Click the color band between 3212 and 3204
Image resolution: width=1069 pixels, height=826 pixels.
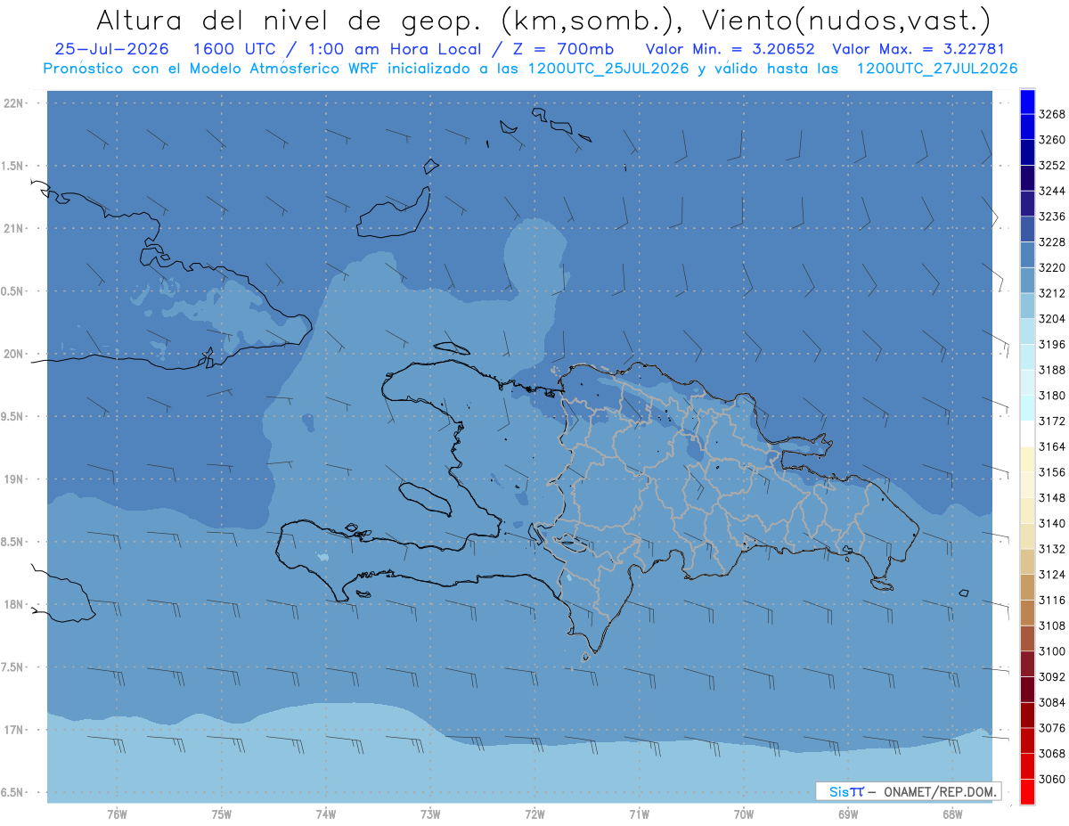(x=1026, y=306)
